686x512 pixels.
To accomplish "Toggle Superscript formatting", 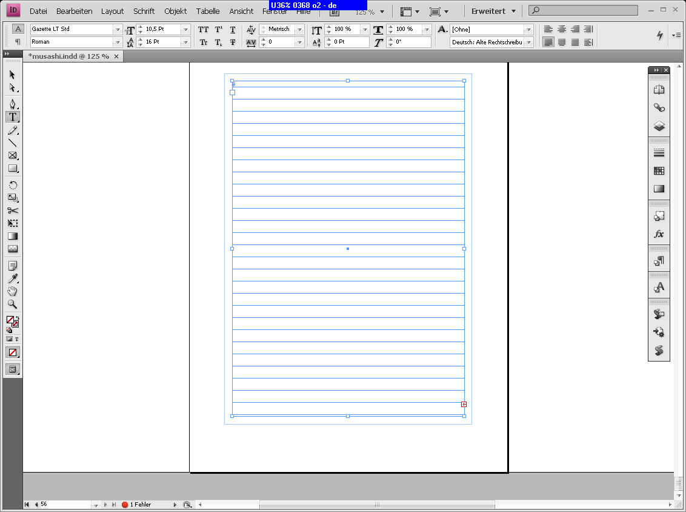I will point(218,29).
